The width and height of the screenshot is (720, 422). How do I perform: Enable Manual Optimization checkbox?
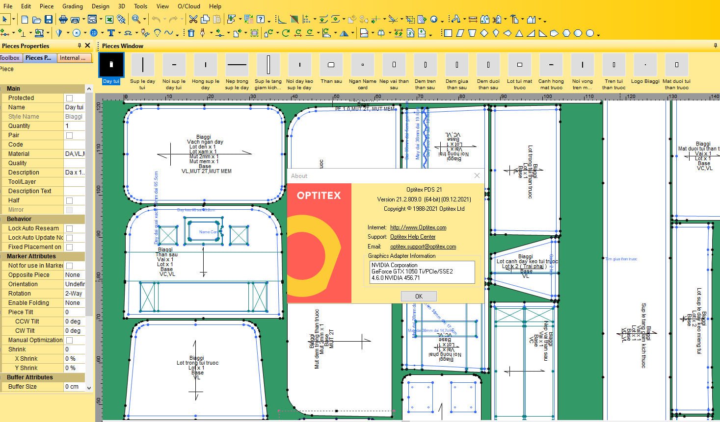coord(69,340)
